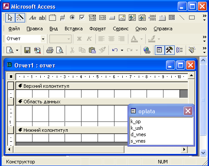Click the View (preview) button
Screen dimensions: 209x166
tap(10, 50)
